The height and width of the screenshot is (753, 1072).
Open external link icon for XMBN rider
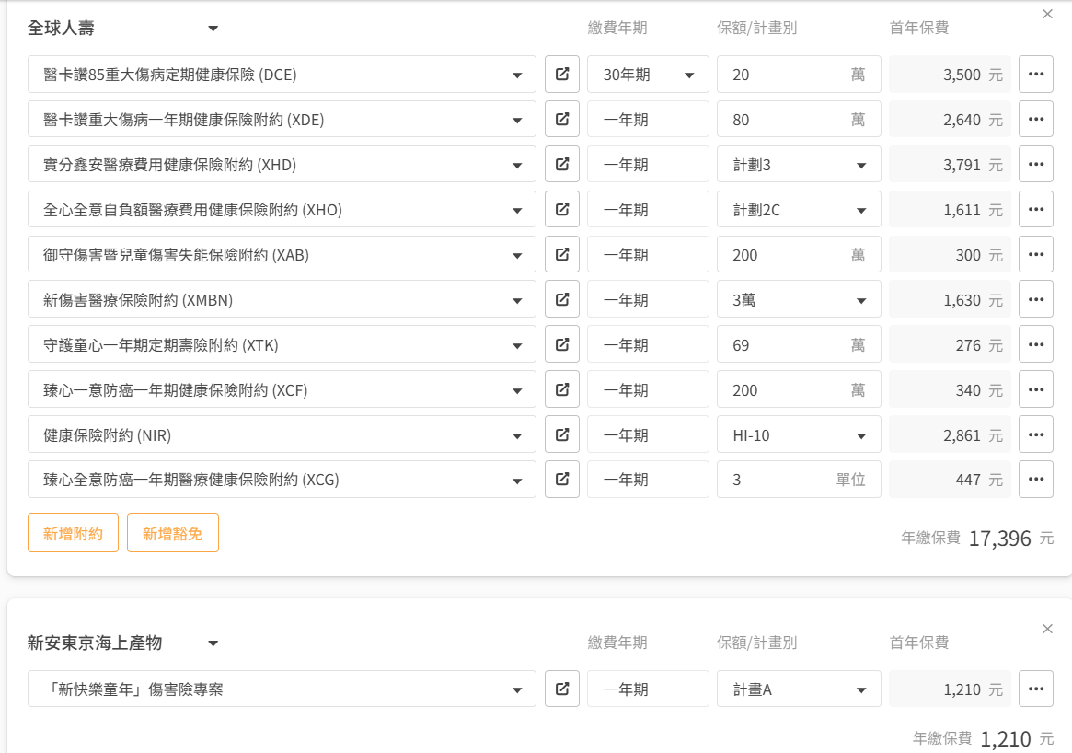(x=562, y=299)
